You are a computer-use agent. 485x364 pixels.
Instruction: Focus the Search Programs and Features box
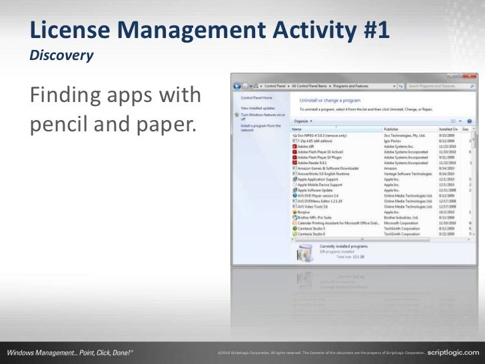click(x=438, y=86)
